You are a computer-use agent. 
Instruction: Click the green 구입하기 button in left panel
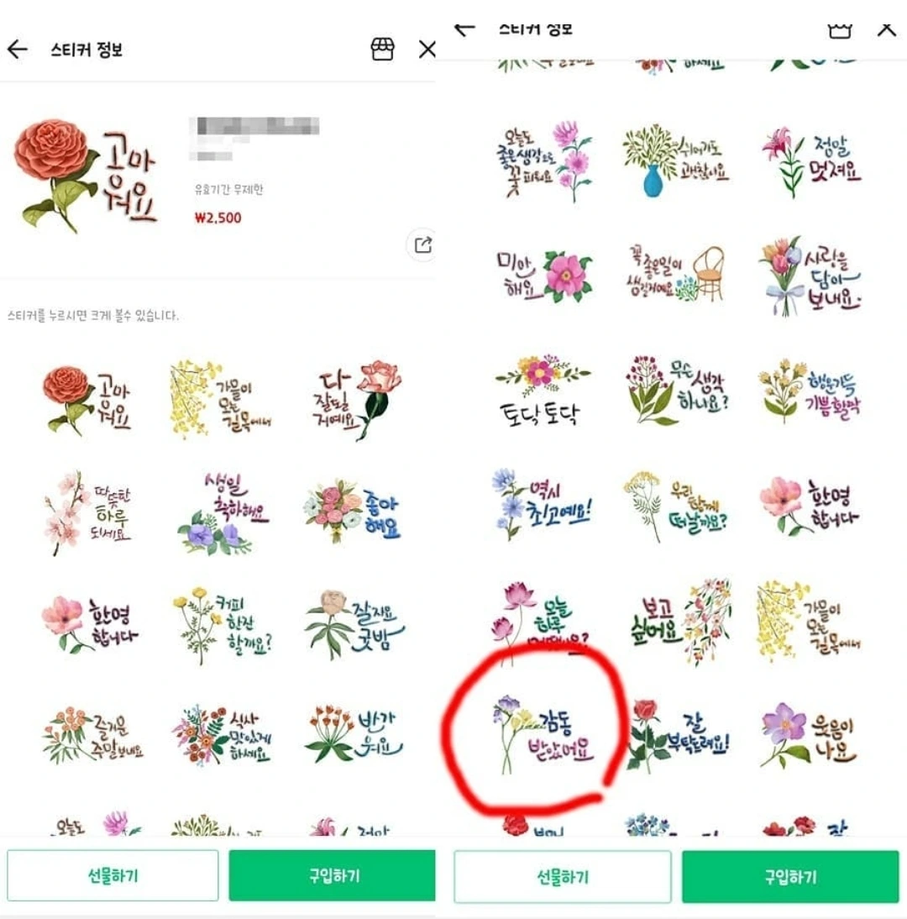coord(333,875)
